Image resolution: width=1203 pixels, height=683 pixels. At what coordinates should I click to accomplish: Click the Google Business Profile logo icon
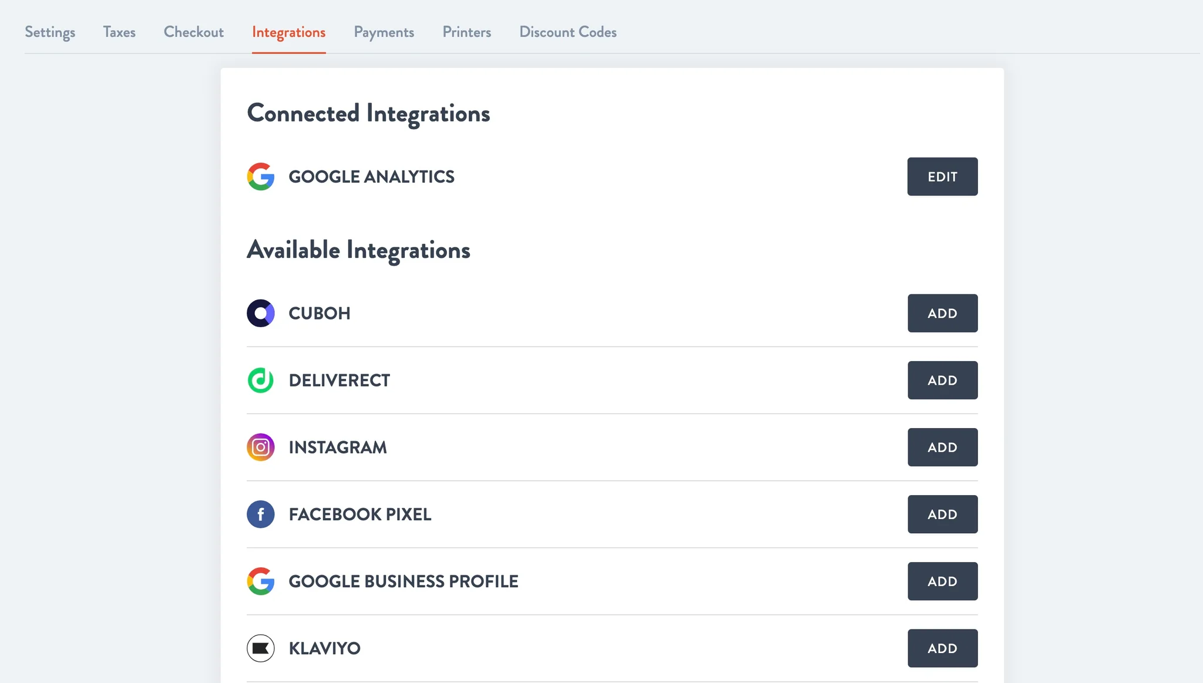(260, 581)
